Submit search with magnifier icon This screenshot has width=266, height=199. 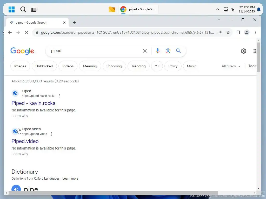click(178, 51)
